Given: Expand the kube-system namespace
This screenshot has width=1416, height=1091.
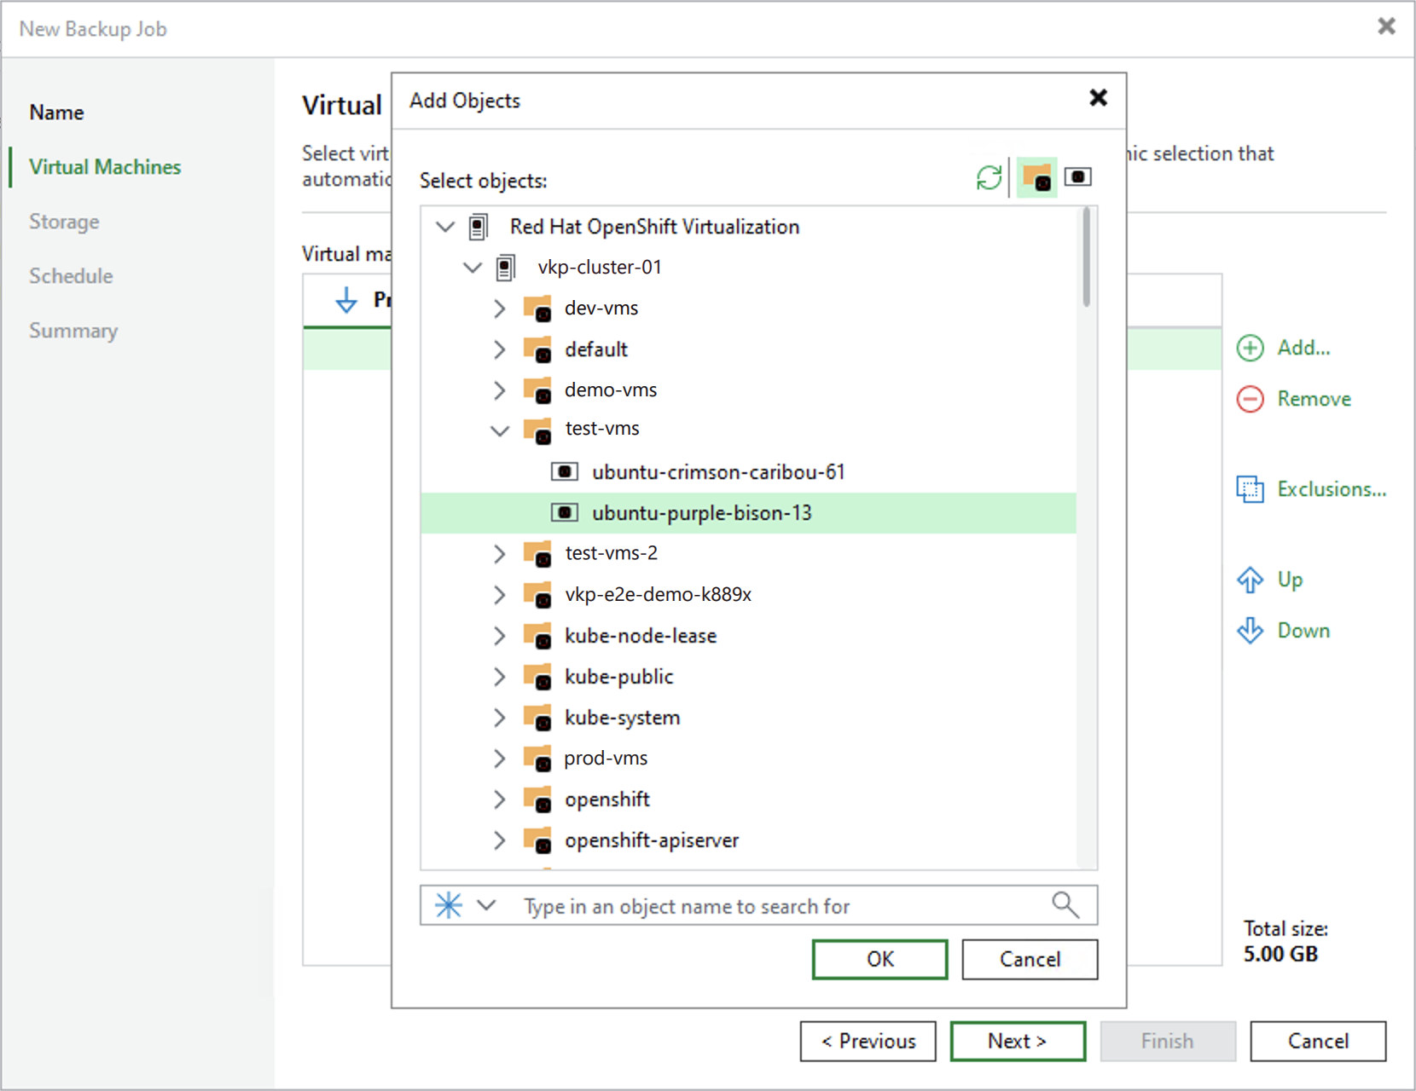Looking at the screenshot, I should click(x=500, y=718).
